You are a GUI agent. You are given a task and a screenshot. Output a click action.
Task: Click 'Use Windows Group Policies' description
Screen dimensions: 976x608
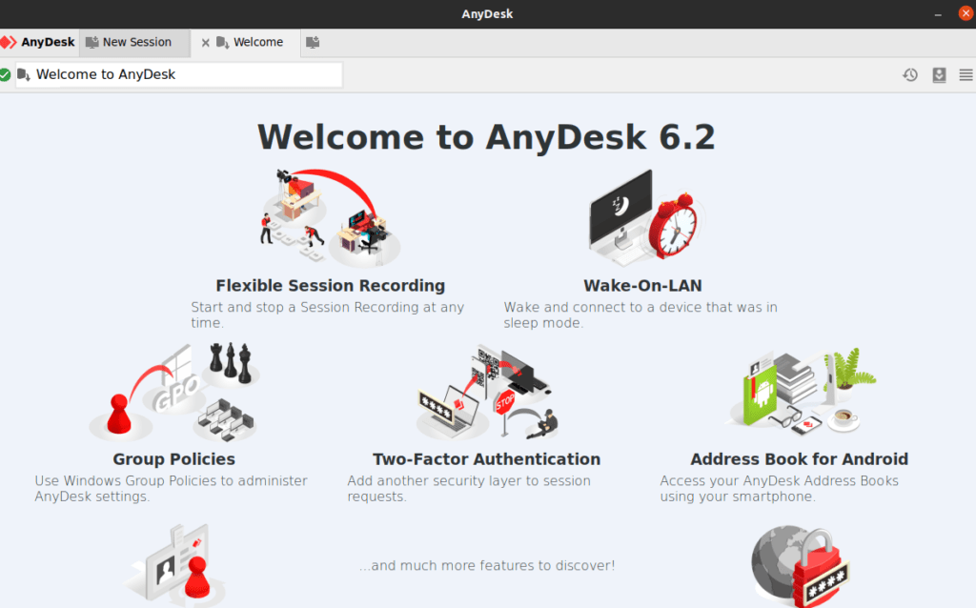[x=172, y=489]
